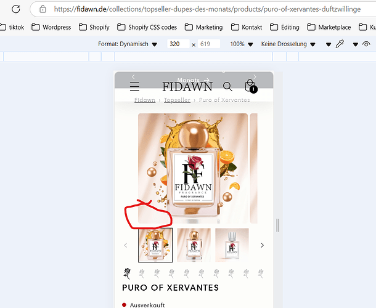
Task: Select the third thumbnail with silver cap bottle
Action: click(x=232, y=245)
